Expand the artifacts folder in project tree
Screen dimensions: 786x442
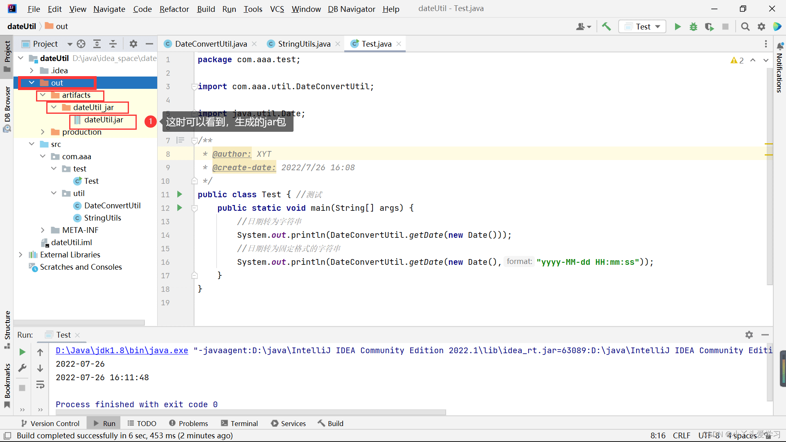(42, 95)
